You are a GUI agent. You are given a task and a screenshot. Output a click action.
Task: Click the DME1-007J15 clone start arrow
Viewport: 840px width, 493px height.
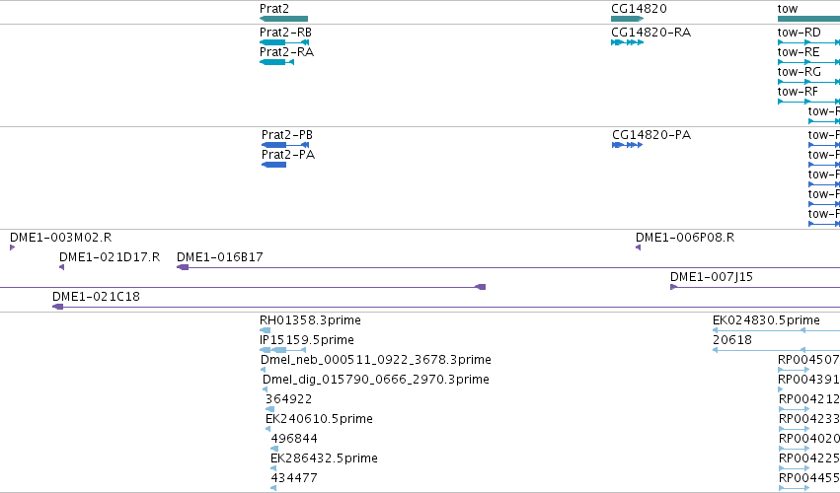674,287
